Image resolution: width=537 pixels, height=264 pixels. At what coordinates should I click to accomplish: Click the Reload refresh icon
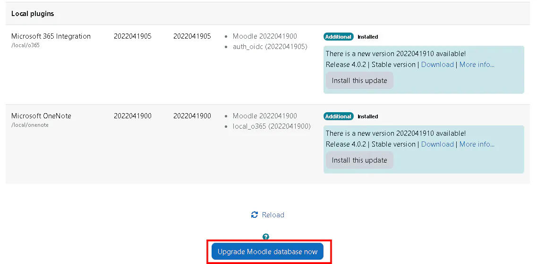point(255,215)
